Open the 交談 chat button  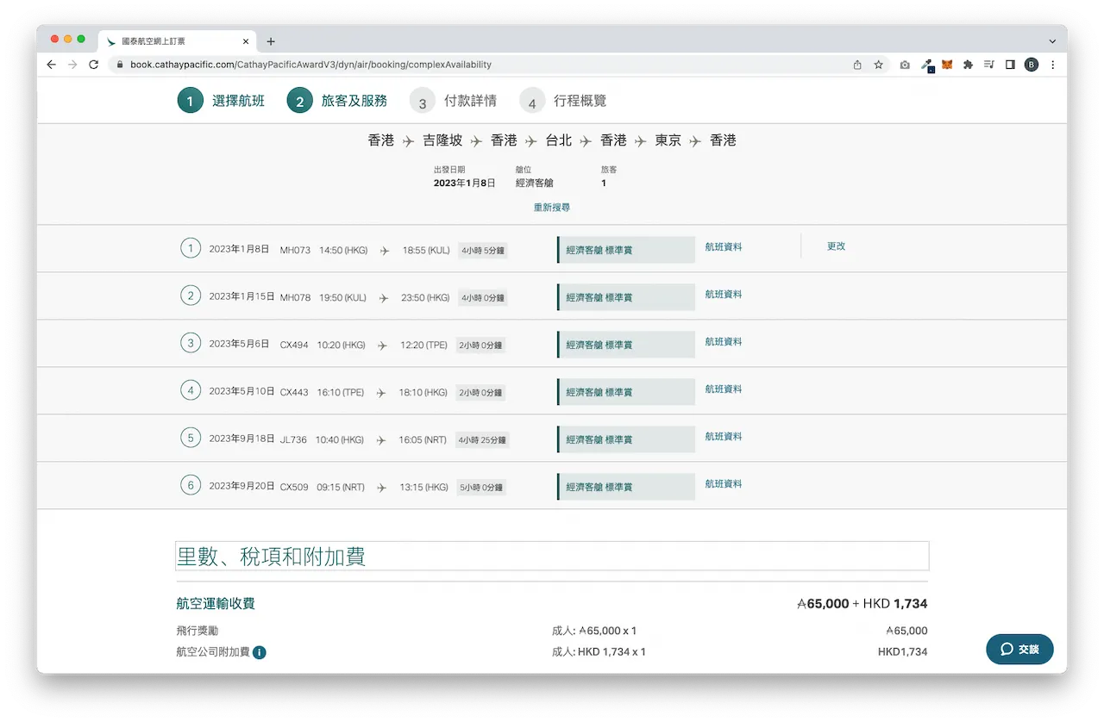pos(1019,650)
